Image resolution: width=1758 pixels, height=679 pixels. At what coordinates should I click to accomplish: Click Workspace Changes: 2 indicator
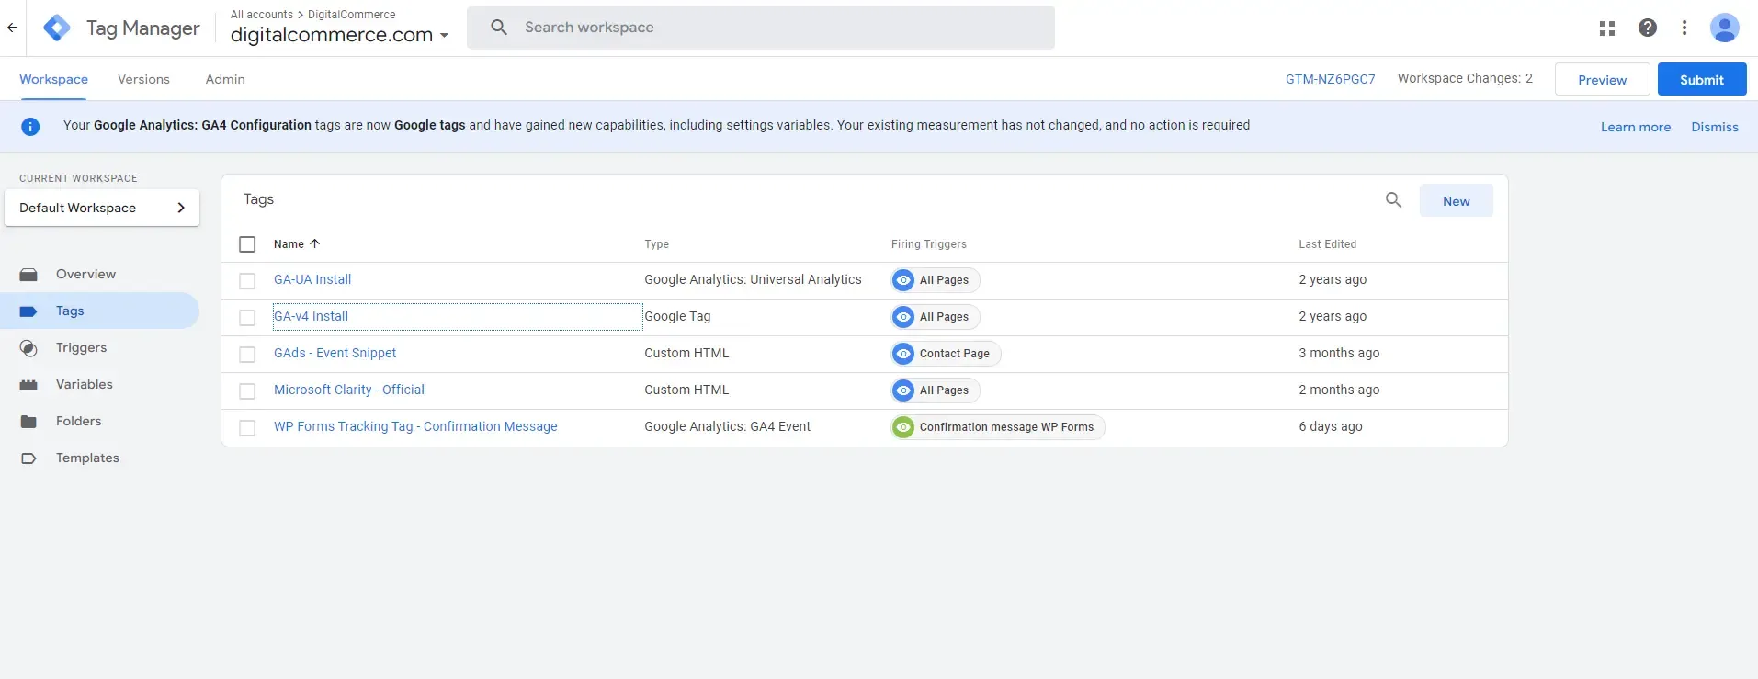(x=1465, y=78)
